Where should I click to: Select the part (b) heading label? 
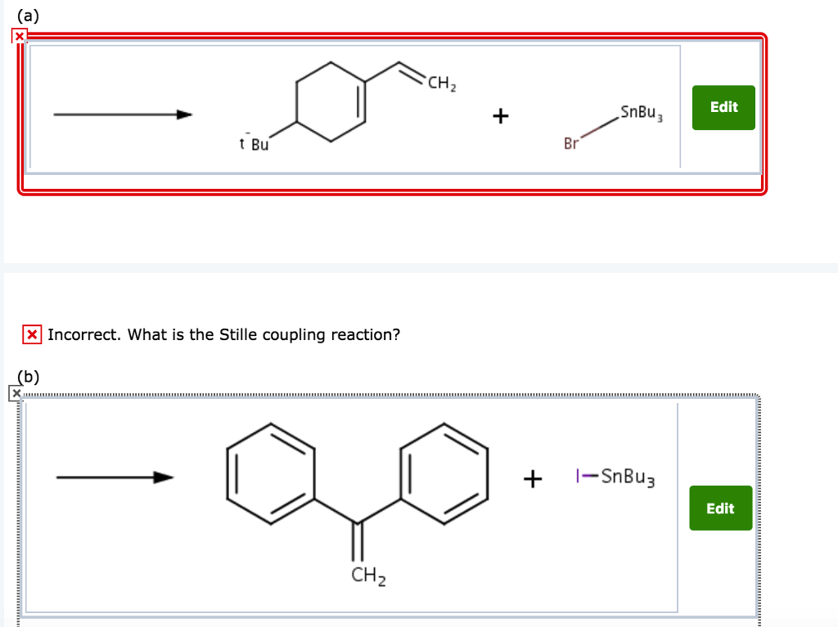point(29,376)
